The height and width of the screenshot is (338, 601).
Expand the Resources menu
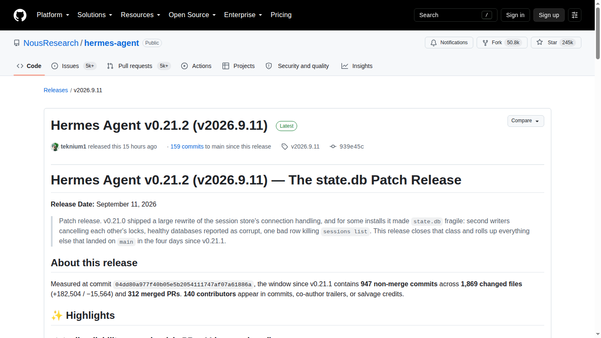point(141,15)
